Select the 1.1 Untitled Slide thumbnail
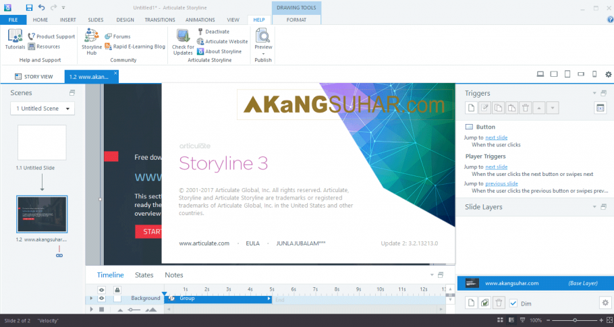 click(42, 142)
